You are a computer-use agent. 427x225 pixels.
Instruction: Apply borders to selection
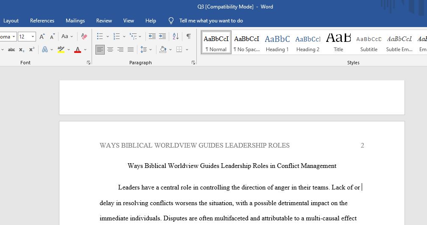(179, 49)
